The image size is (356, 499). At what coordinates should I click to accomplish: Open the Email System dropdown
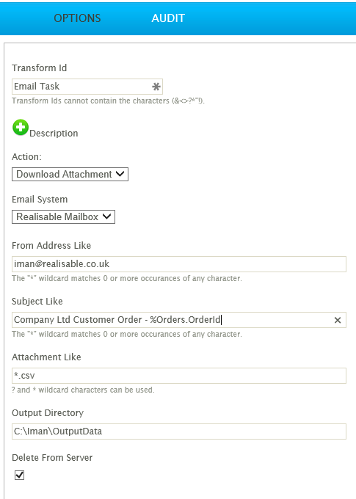point(63,216)
